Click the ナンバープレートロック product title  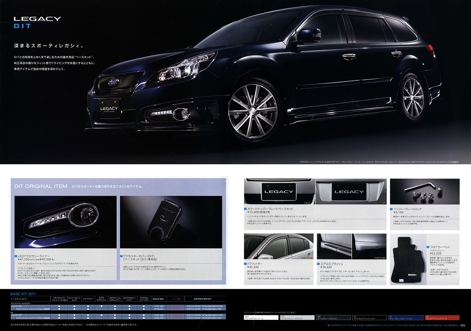point(408,209)
